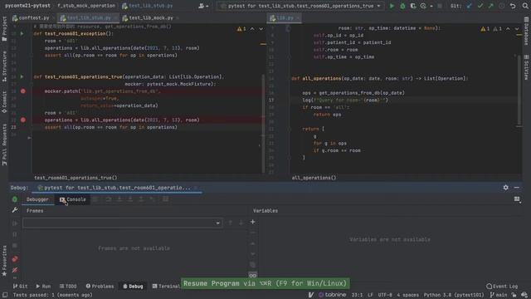Click Python 3.8 interpreter in status bar

click(454, 295)
